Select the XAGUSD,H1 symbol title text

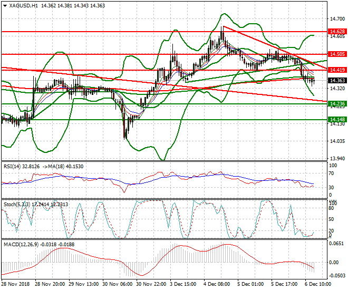click(x=23, y=6)
